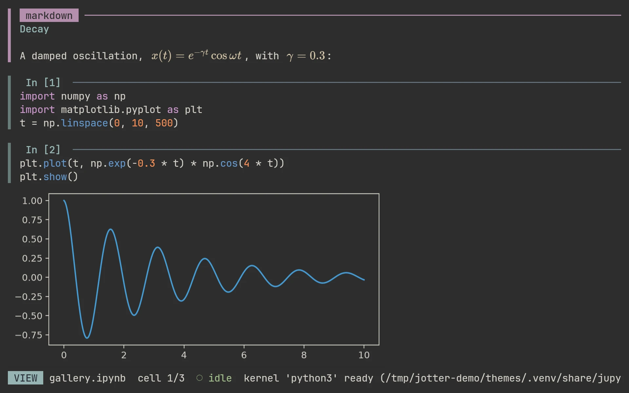Image resolution: width=629 pixels, height=393 pixels.
Task: Select the 'In [1]' cell prompt
Action: (43, 83)
